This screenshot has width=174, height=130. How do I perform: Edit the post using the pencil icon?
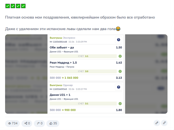pos(157,123)
